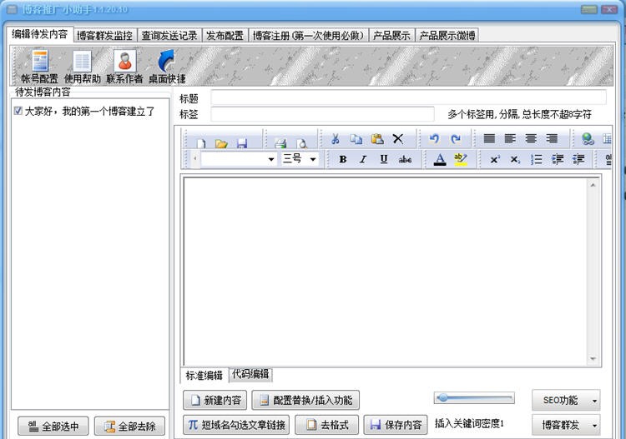Click editor scrollbar up arrow
The image size is (626, 439).
tap(593, 184)
